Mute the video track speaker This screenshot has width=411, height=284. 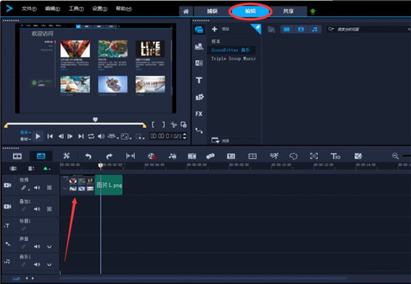tap(37, 188)
